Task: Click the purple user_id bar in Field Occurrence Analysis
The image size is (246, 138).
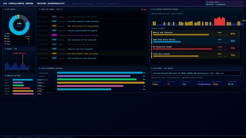Action: (94, 76)
